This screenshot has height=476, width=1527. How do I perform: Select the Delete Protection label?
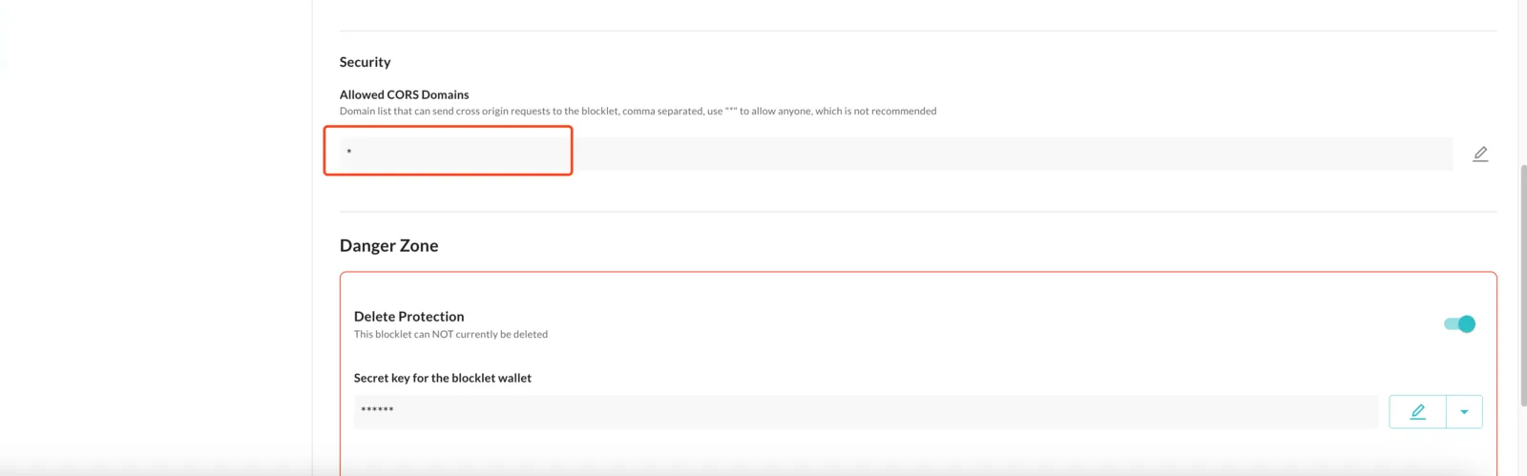(409, 317)
